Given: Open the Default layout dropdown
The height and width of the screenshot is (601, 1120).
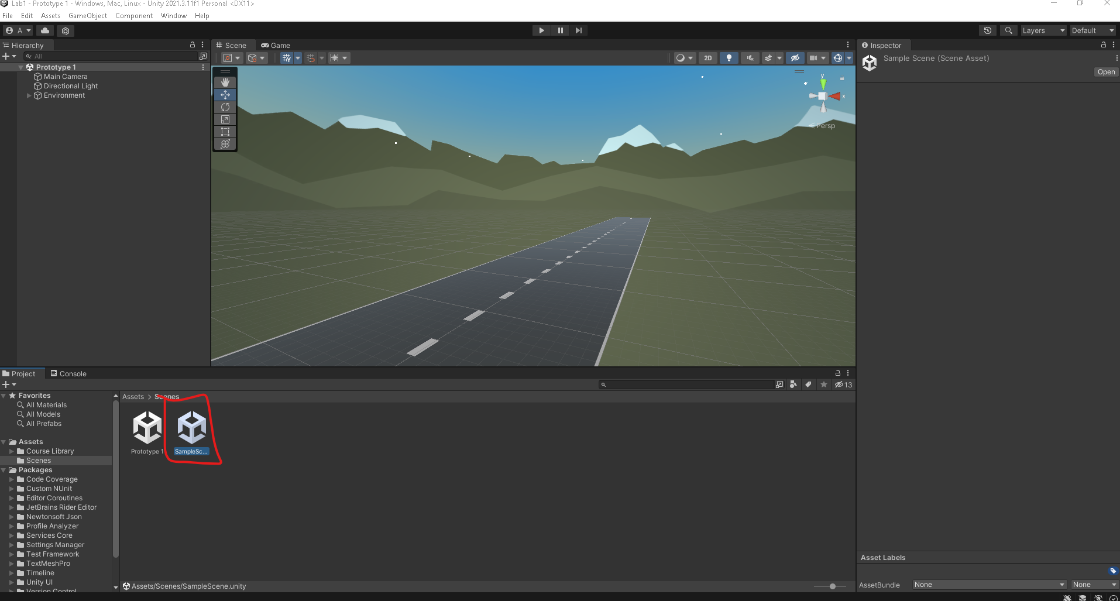Looking at the screenshot, I should [x=1092, y=30].
